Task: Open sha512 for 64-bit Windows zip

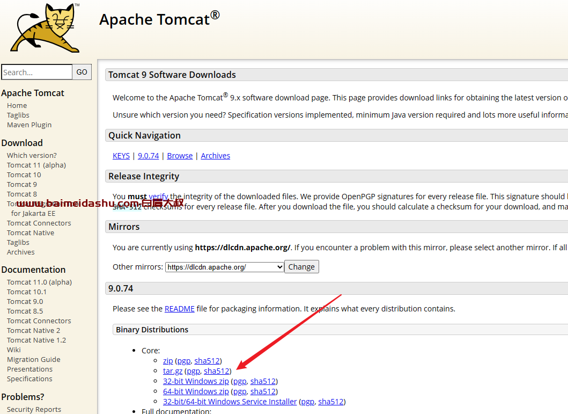Action: 263,391
